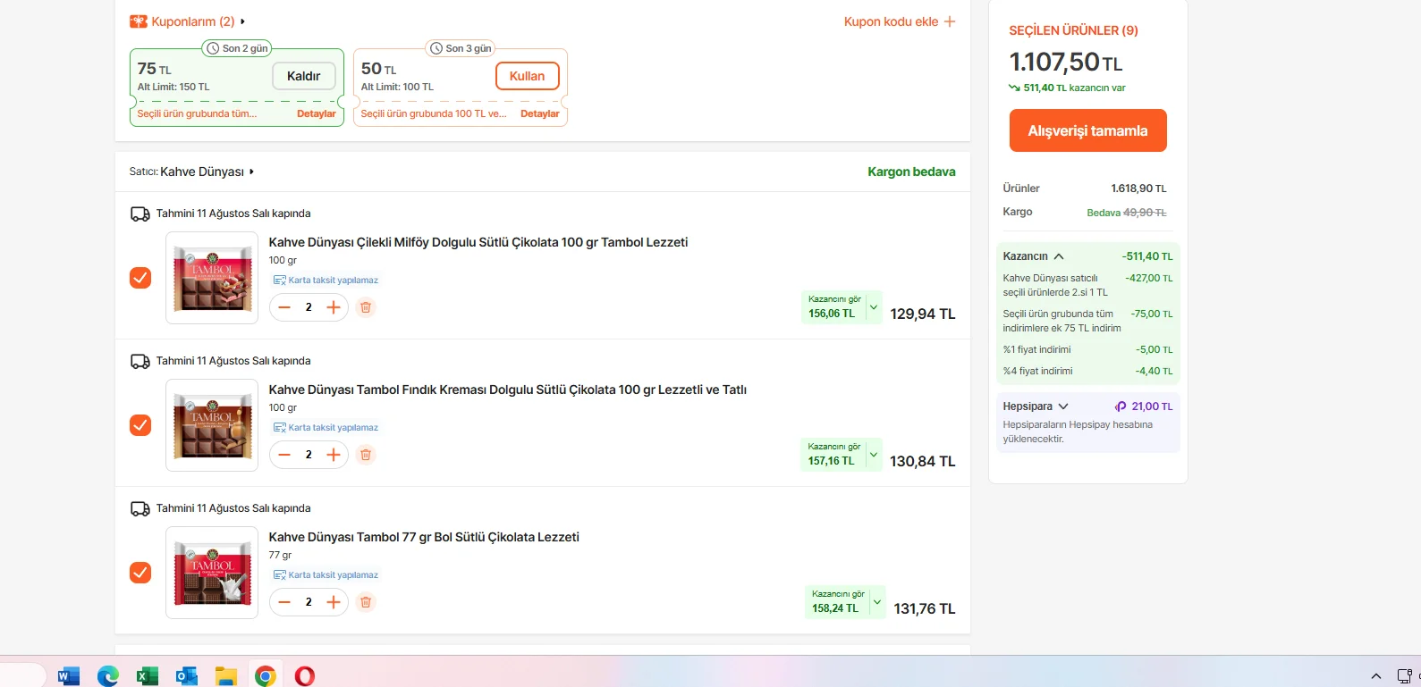This screenshot has height=687, width=1421.
Task: Click delivery truck icon above Tambol 77 gr item
Action: (140, 508)
